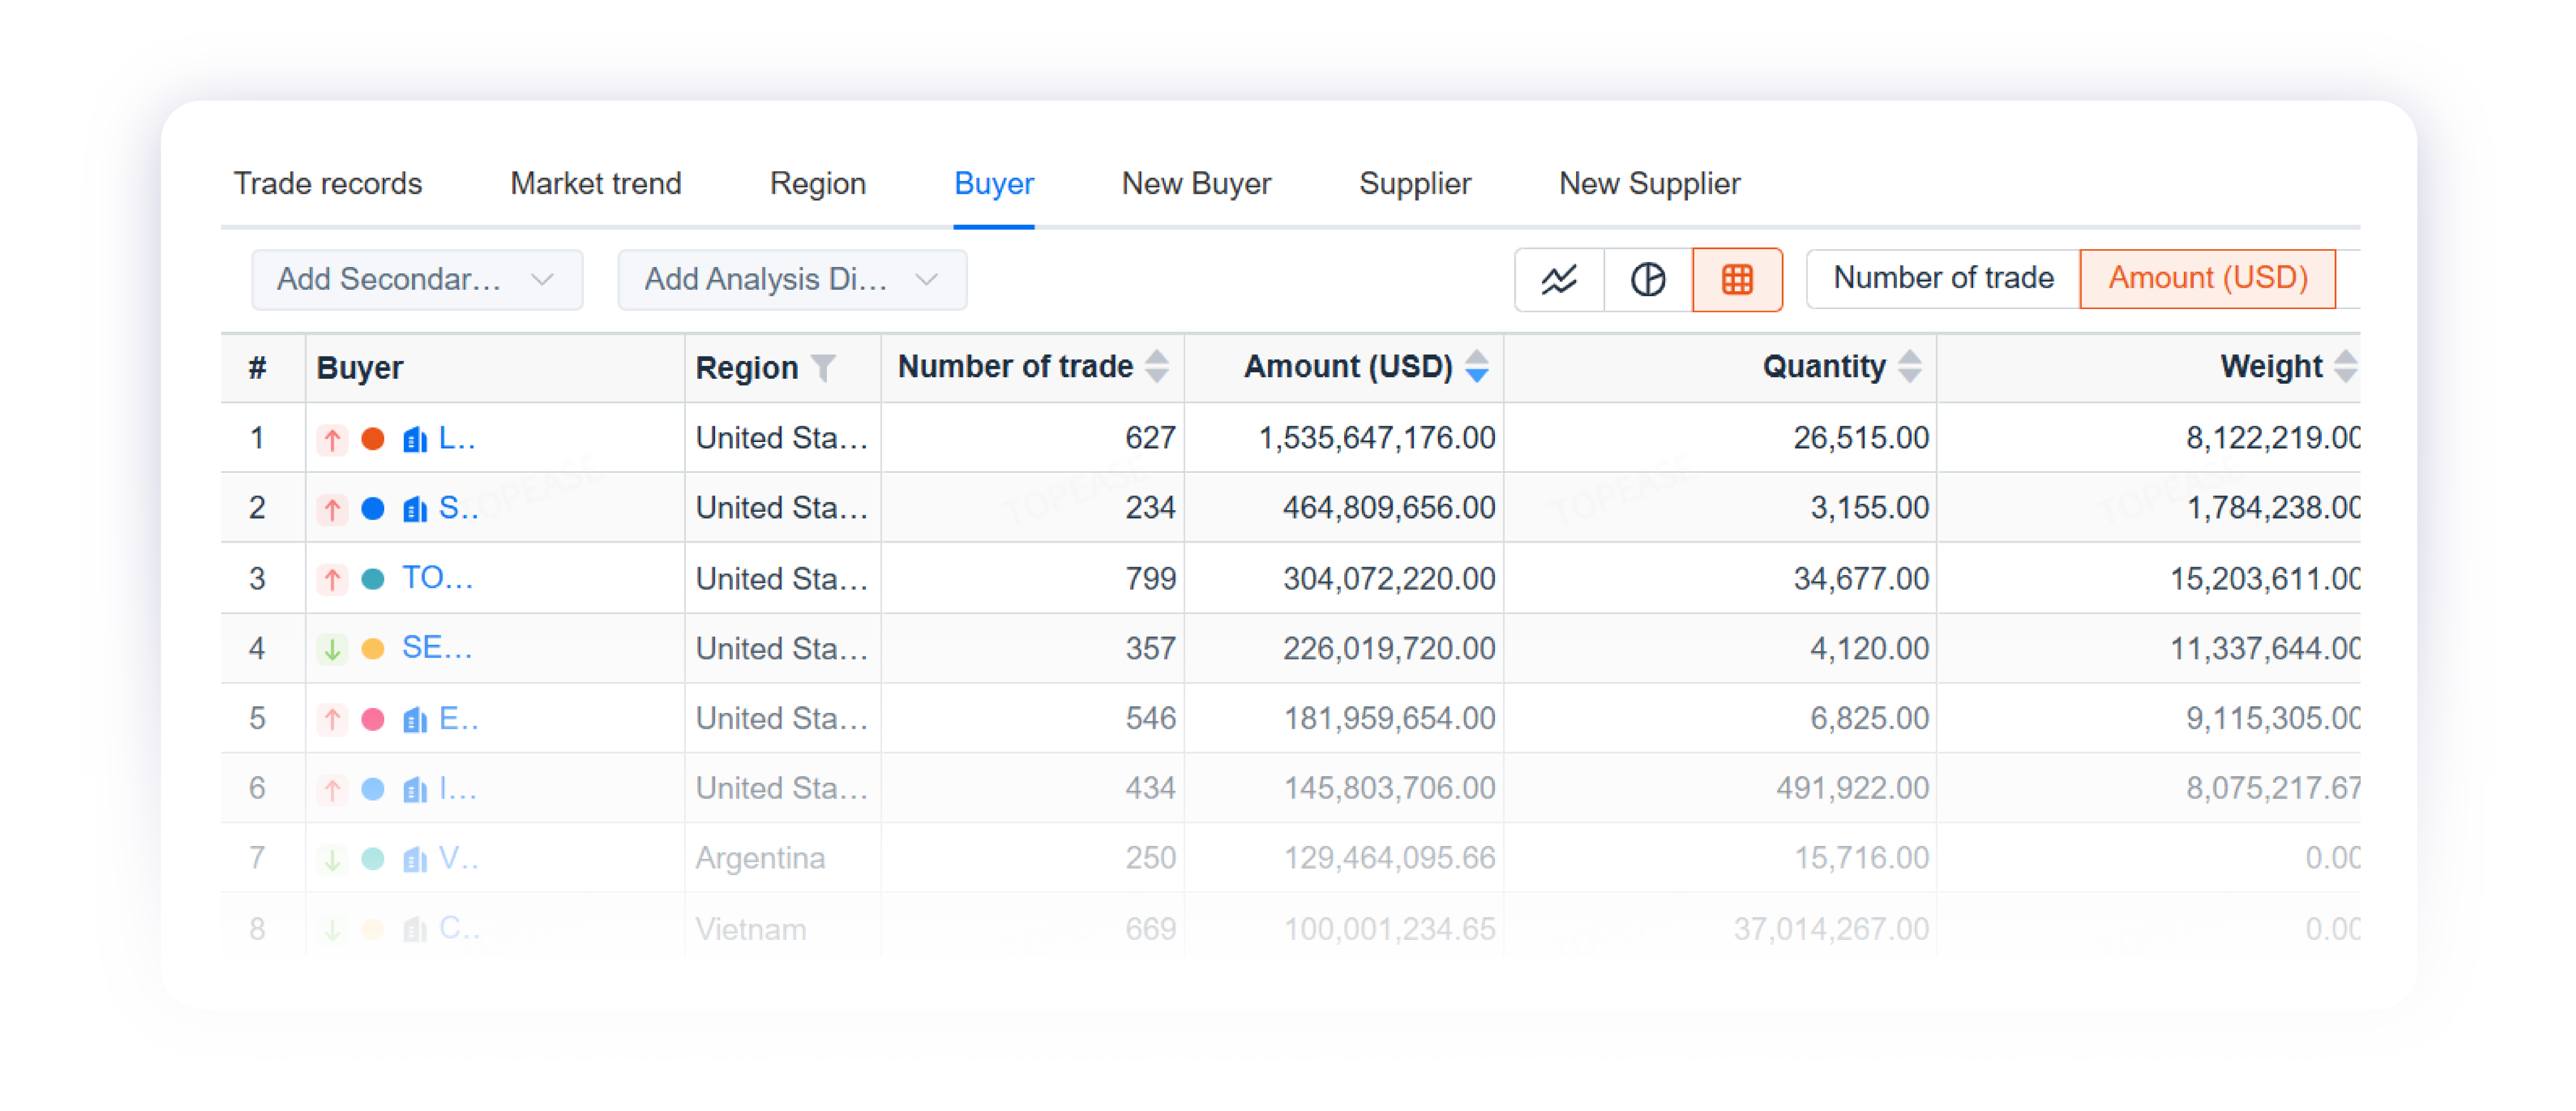Image resolution: width=2576 pixels, height=1111 pixels.
Task: Sort by Quantity column arrows
Action: tap(1910, 366)
